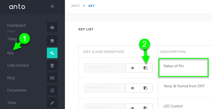Open the Documents page icon
This screenshot has width=212, height=109.
click(52, 90)
